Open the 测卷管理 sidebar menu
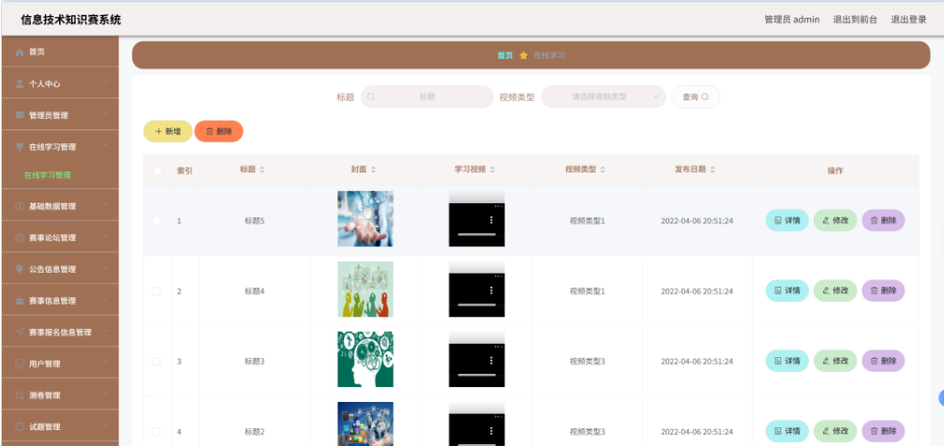The height and width of the screenshot is (446, 944). pyautogui.click(x=60, y=395)
